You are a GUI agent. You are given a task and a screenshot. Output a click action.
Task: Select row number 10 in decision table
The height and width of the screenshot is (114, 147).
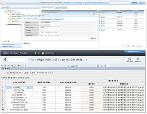coord(3,110)
